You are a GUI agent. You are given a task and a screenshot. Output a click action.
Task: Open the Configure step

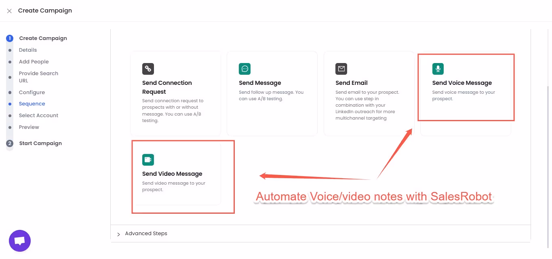(32, 92)
